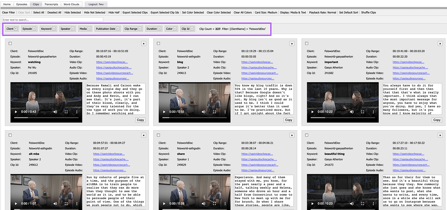Select the checkbox on clip 249612 card

coord(10,135)
